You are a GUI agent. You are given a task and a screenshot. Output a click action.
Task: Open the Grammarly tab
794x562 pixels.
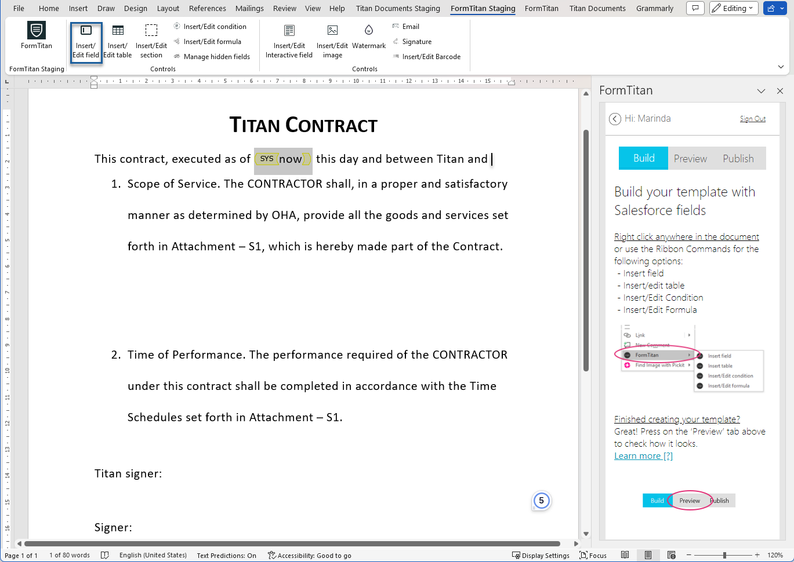(655, 8)
